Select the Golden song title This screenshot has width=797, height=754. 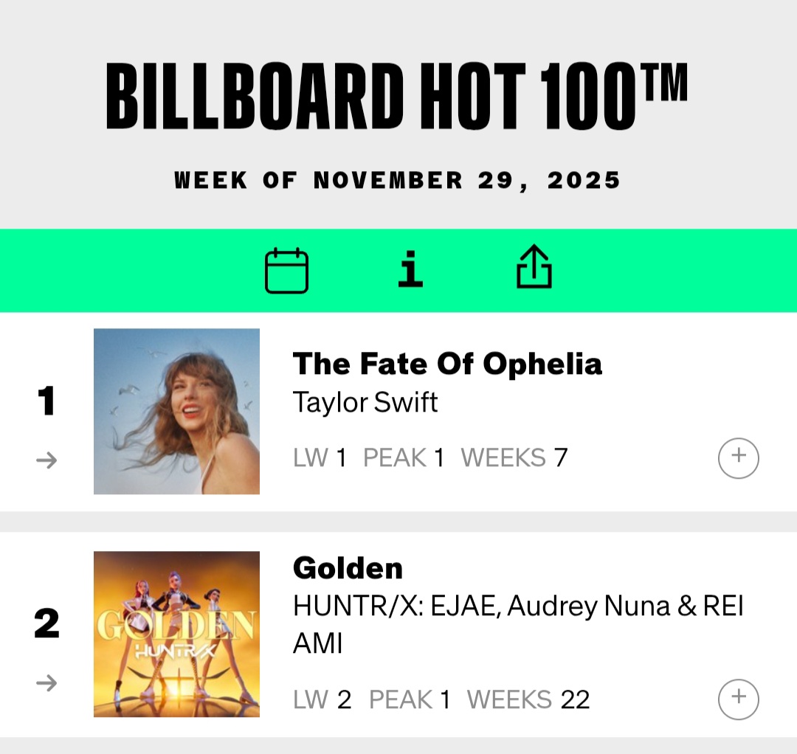(348, 568)
